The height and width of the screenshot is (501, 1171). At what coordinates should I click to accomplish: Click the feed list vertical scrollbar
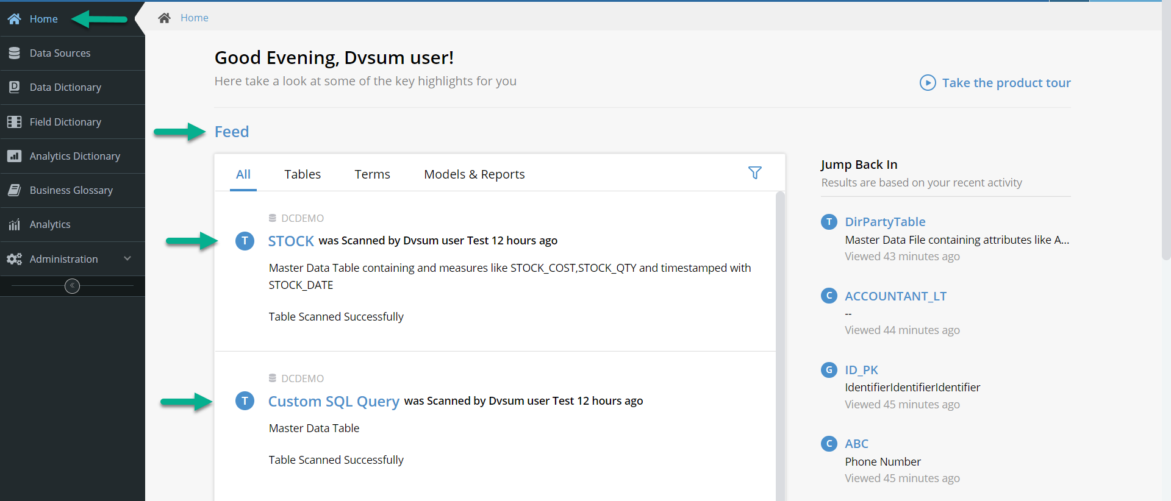coord(780,346)
